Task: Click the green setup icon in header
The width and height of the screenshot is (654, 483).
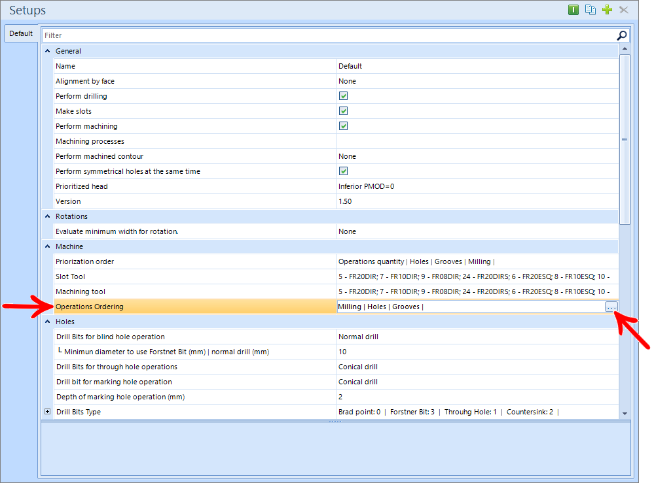Action: point(573,10)
